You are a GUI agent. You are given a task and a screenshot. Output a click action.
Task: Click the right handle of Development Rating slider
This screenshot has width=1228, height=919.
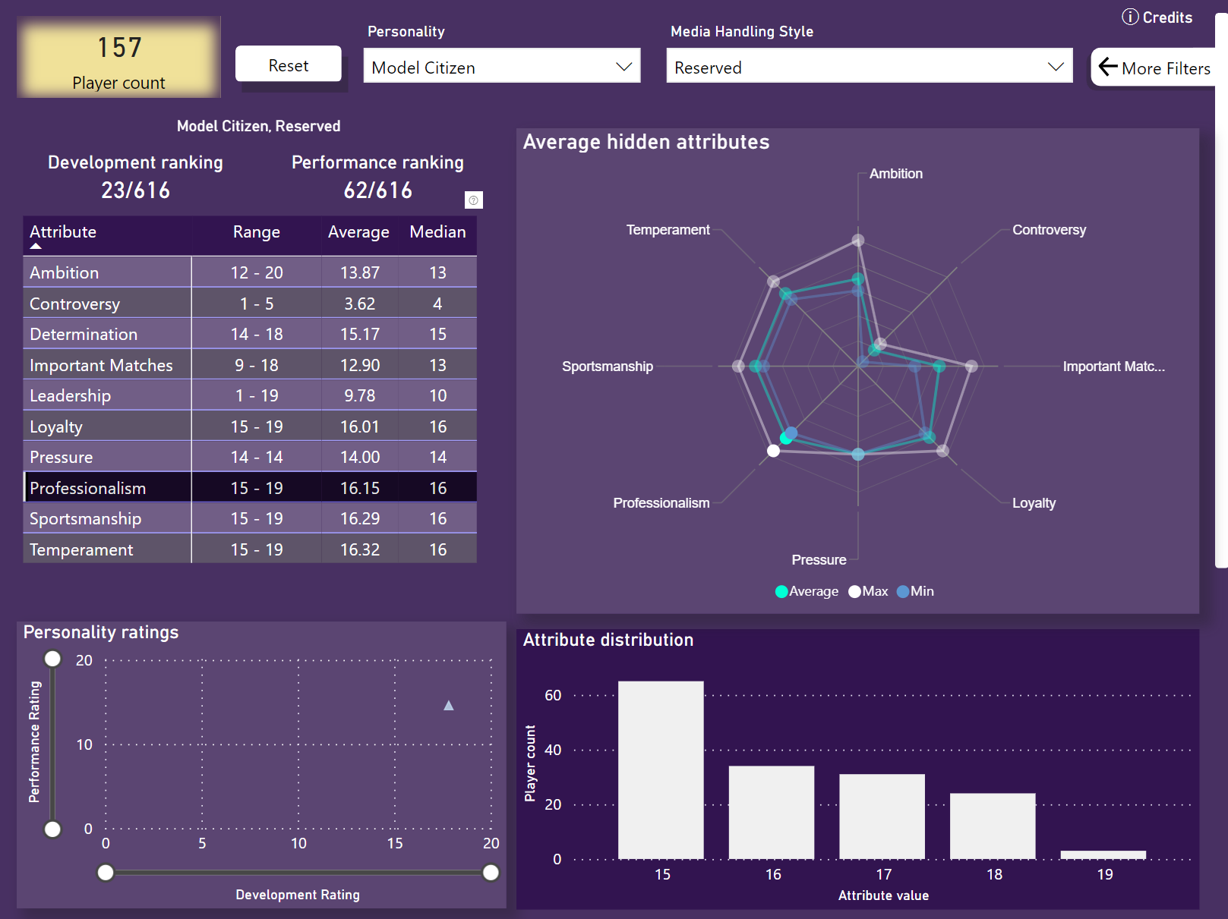[491, 873]
